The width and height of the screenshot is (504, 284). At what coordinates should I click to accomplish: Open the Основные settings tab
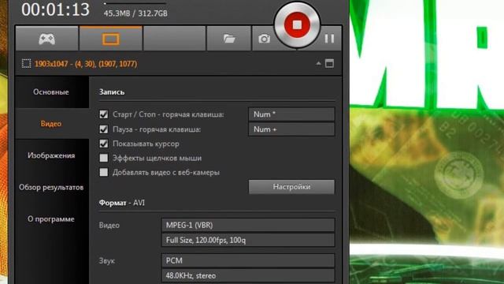51,92
